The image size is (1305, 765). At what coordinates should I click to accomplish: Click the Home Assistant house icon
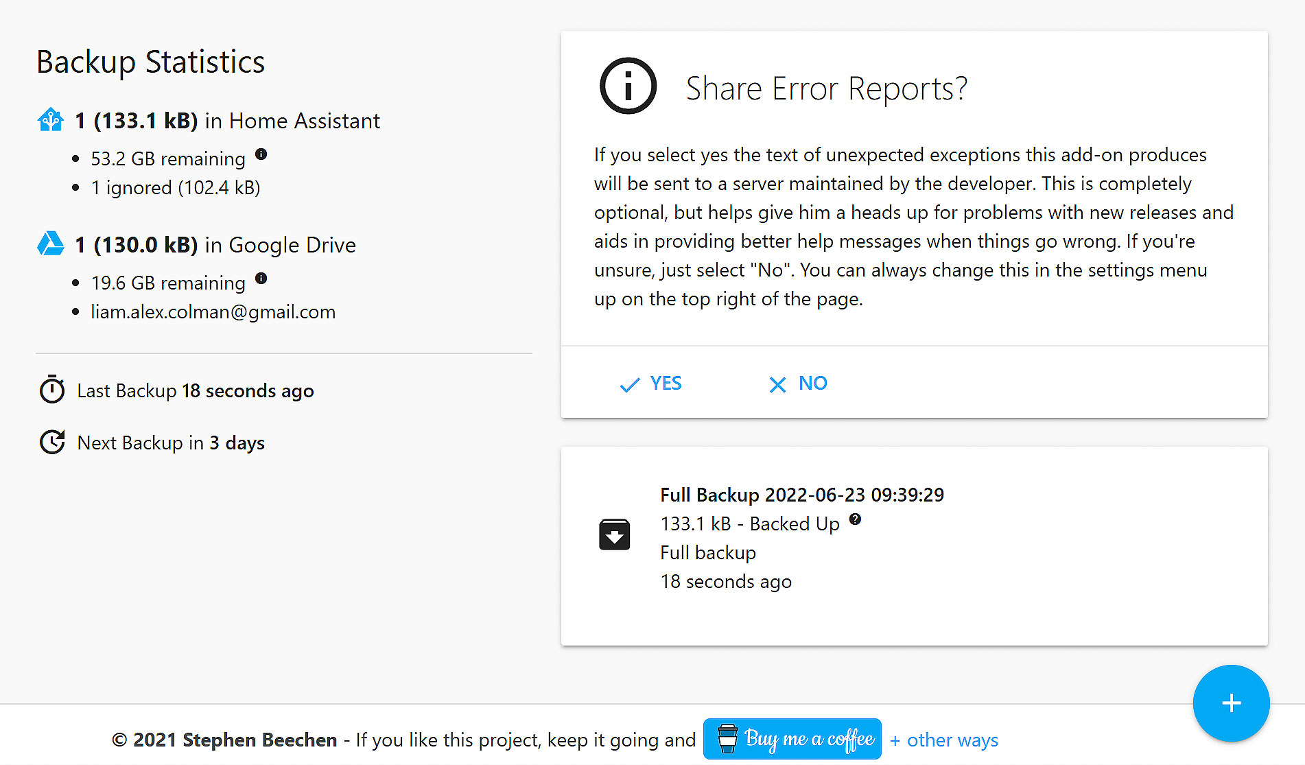[51, 120]
